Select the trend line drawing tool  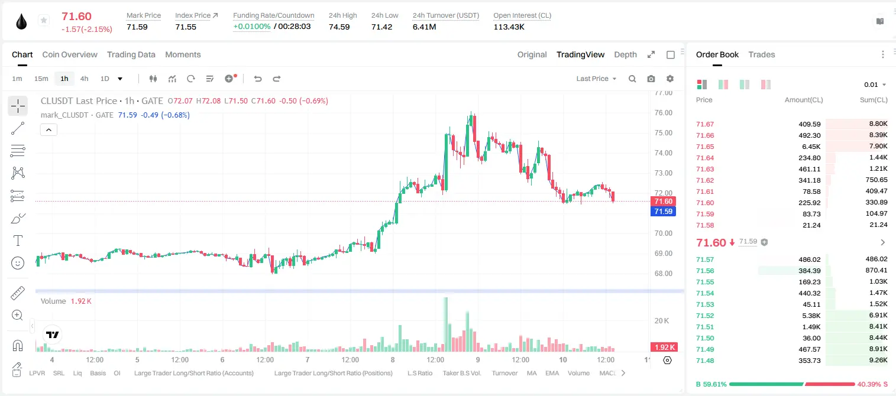(x=18, y=128)
